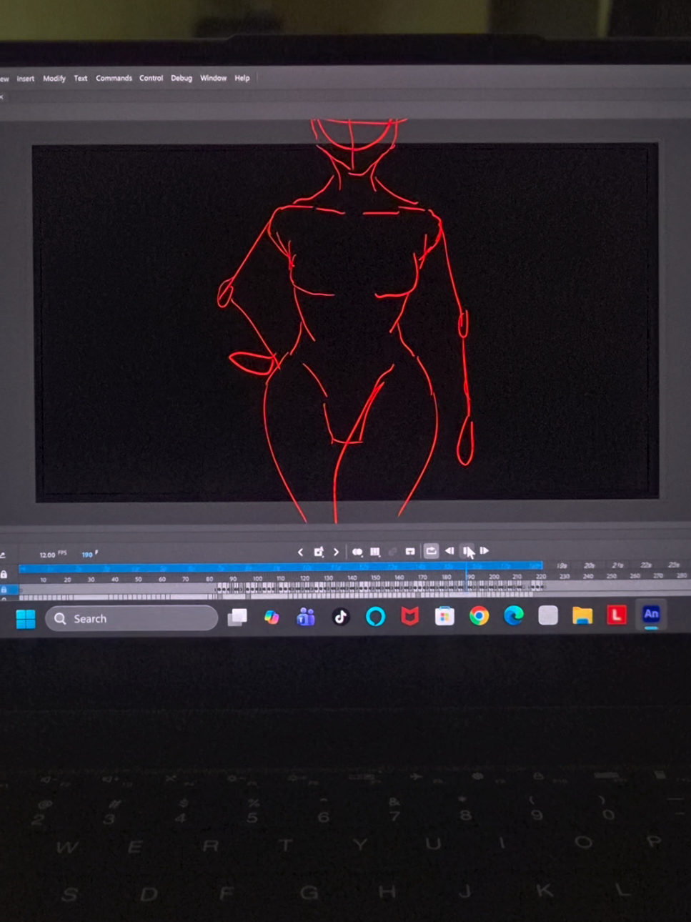Screen dimensions: 691x922
Task: Click frame 150 on the timeline ruler
Action: click(x=376, y=578)
